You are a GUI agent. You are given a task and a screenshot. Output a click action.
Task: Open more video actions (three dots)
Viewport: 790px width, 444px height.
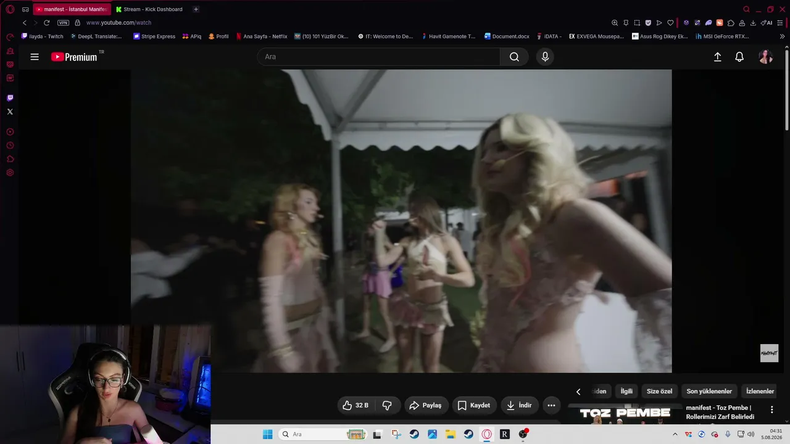click(551, 405)
